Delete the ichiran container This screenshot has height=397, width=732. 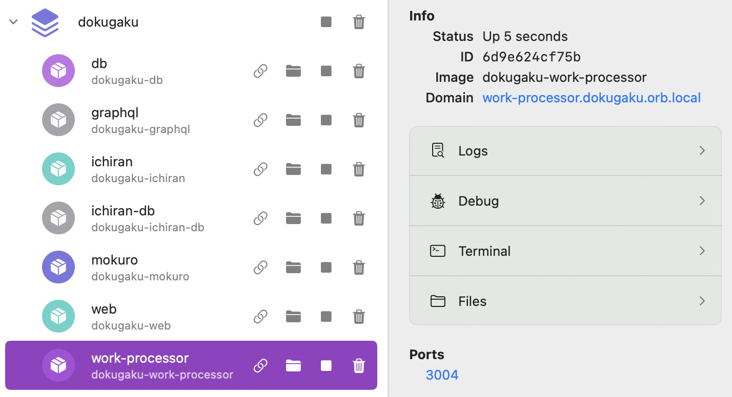pos(359,169)
